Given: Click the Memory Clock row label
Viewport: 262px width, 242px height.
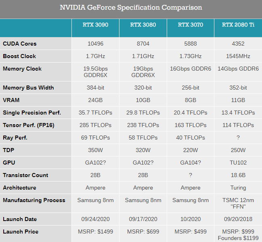Looking at the screenshot, I should click(22, 69).
